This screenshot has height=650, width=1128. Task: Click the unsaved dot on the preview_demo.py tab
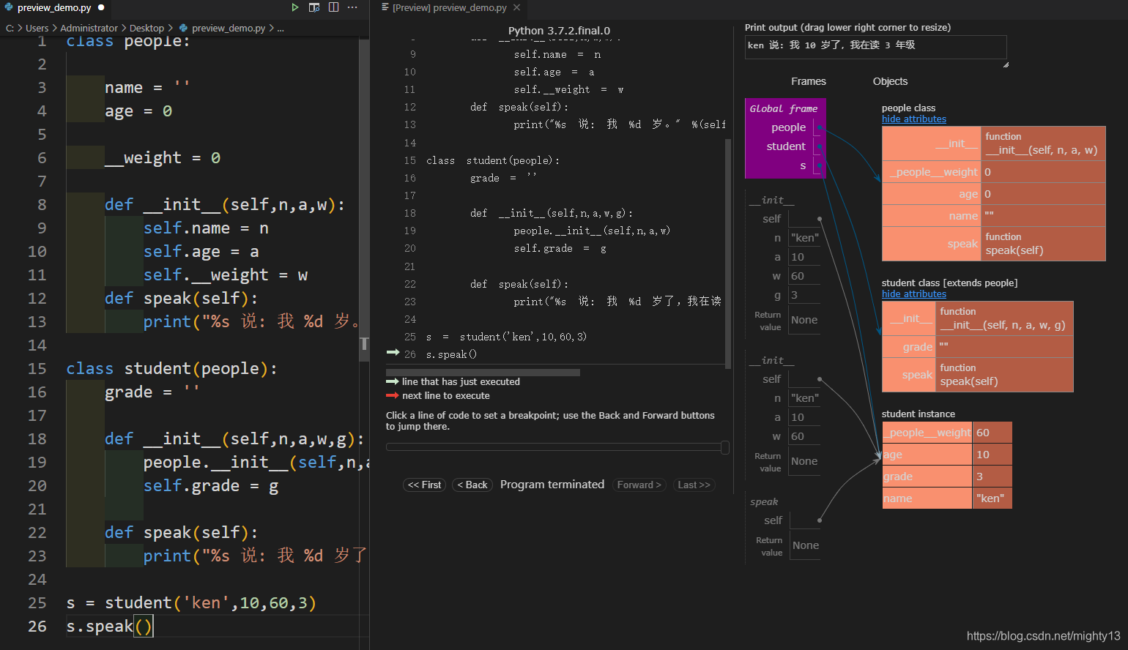[x=101, y=7]
